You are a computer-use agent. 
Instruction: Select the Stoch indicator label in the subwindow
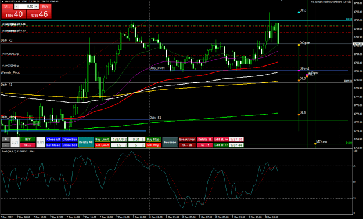pos(18,151)
